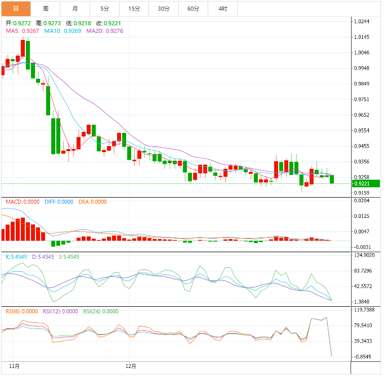Click the 42.5572 KDJ axis value

pos(363,287)
